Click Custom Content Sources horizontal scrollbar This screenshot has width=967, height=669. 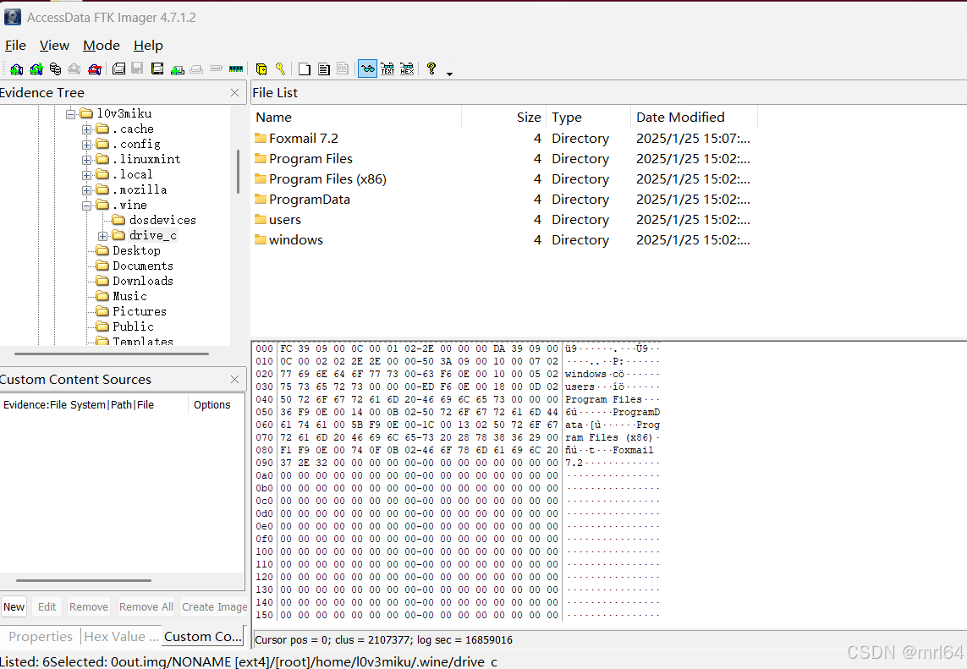point(83,580)
